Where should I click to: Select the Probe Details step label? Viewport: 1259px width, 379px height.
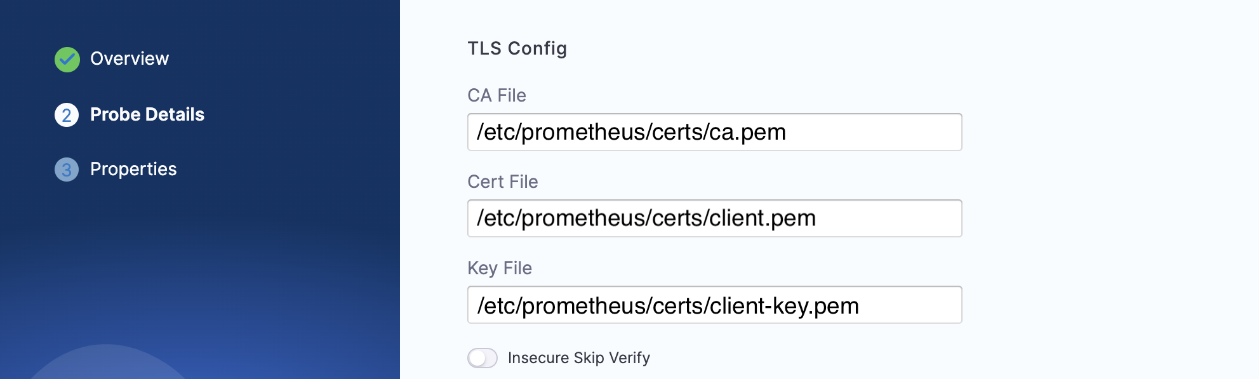(147, 114)
